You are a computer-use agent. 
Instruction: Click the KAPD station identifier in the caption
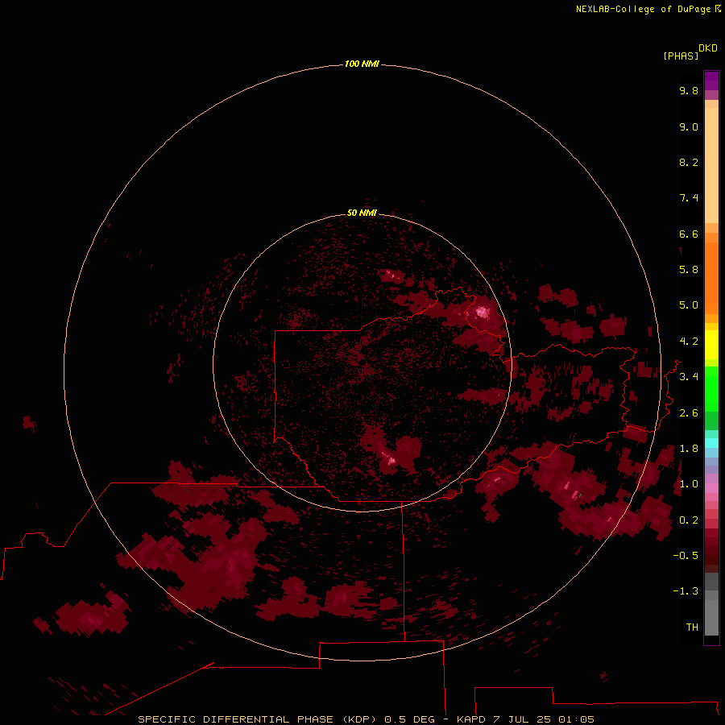(x=471, y=719)
